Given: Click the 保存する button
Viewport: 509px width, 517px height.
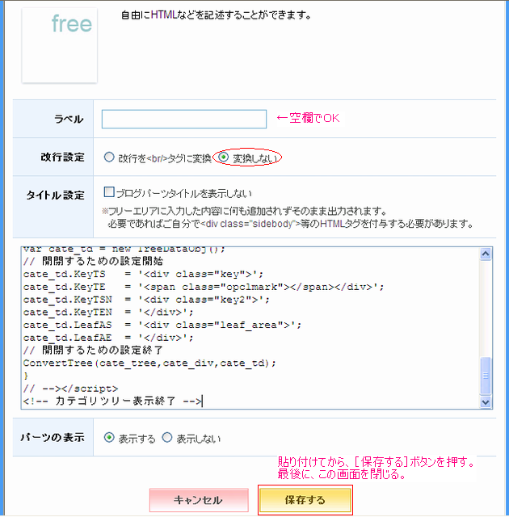Looking at the screenshot, I should click(305, 500).
